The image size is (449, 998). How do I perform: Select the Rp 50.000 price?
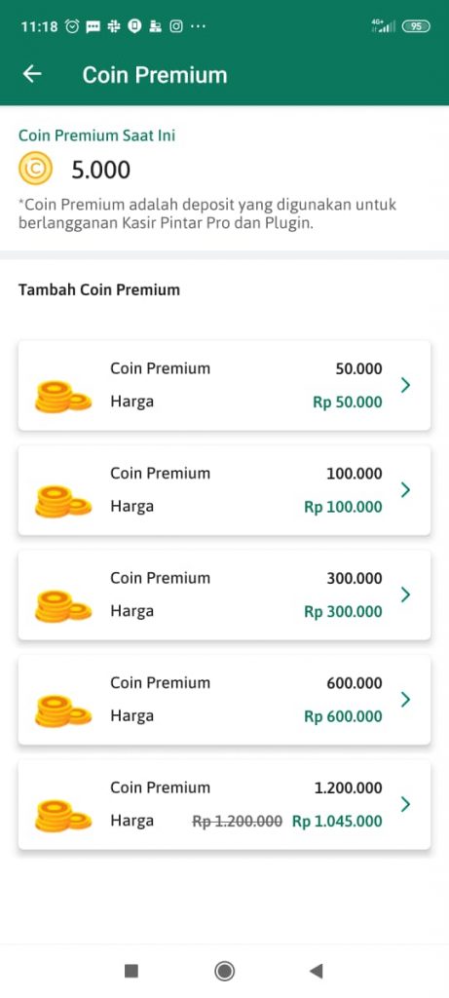[x=348, y=403]
